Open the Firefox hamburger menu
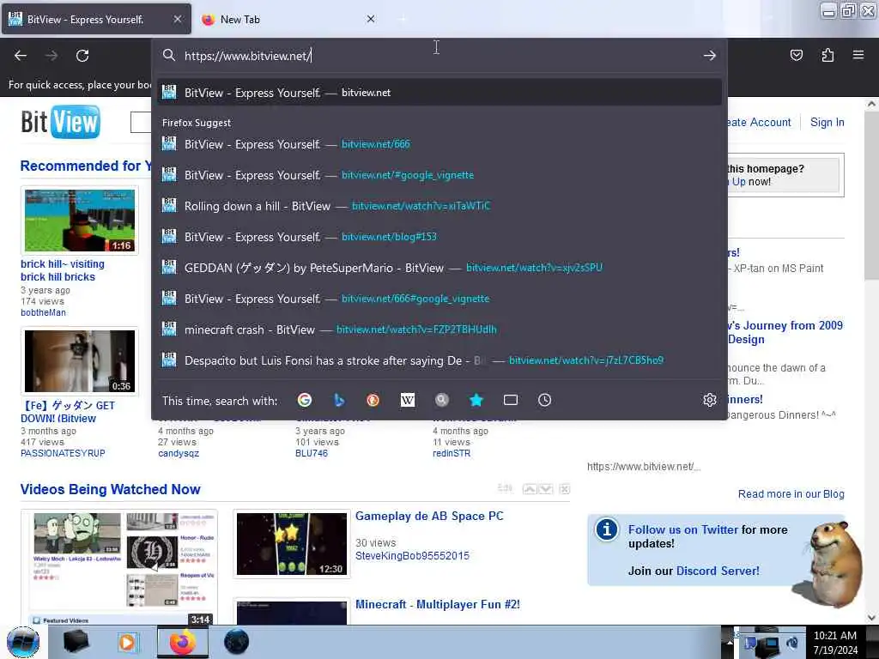This screenshot has height=659, width=879. coord(858,55)
